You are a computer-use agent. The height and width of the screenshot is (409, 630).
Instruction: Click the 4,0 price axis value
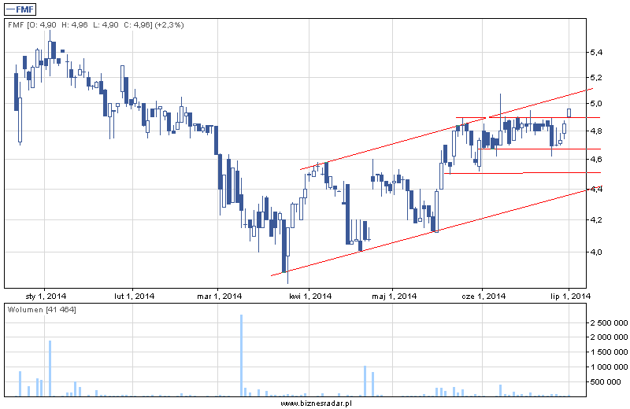click(x=596, y=252)
